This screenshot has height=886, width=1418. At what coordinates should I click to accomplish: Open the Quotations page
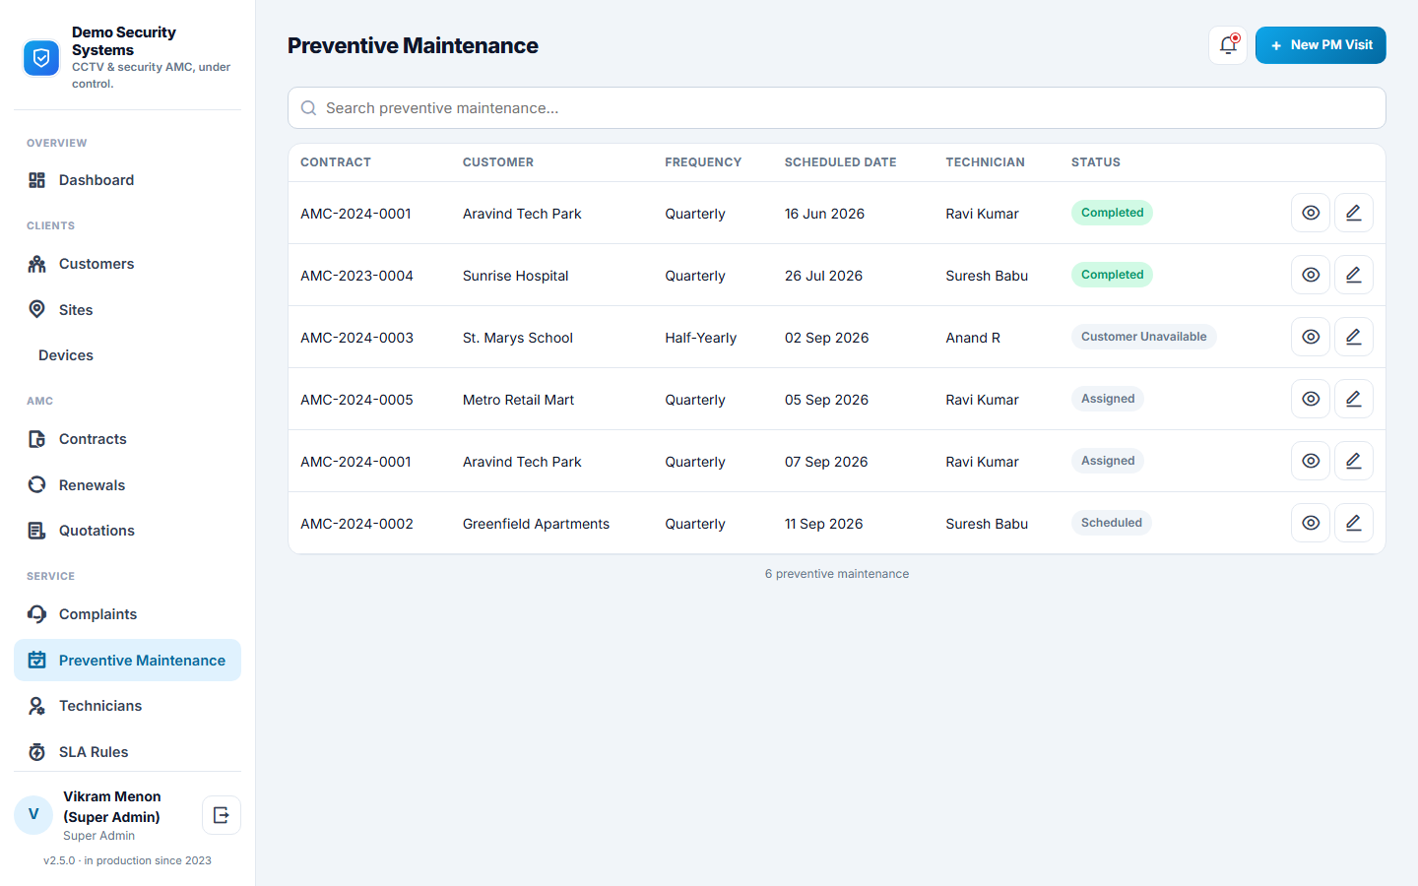pos(127,531)
